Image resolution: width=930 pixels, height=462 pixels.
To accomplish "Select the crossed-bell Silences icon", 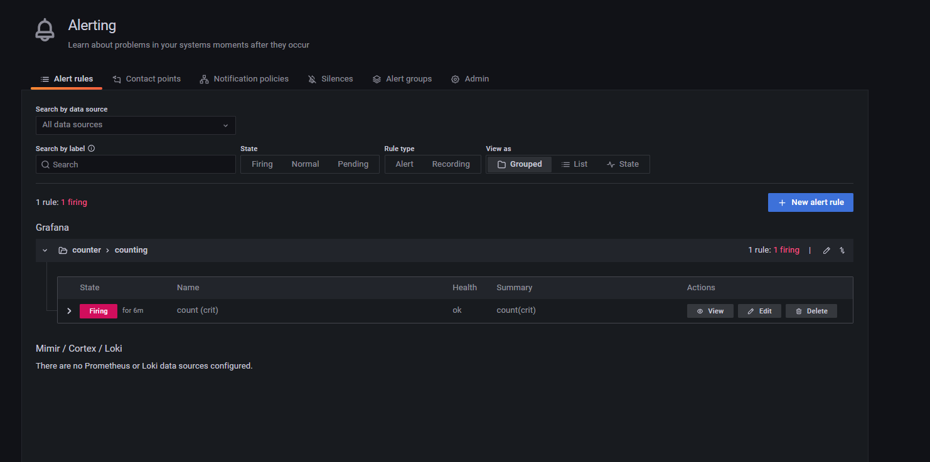I will coord(312,78).
